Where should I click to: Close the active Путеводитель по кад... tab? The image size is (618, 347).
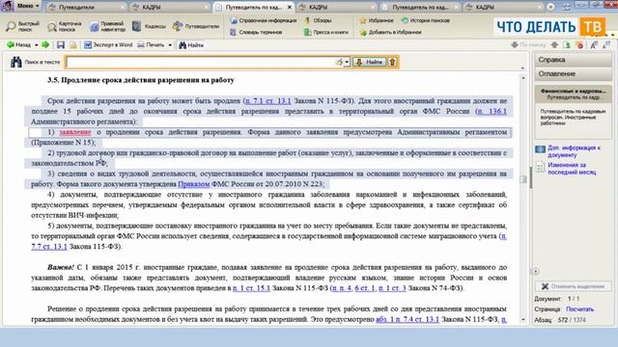[x=290, y=7]
